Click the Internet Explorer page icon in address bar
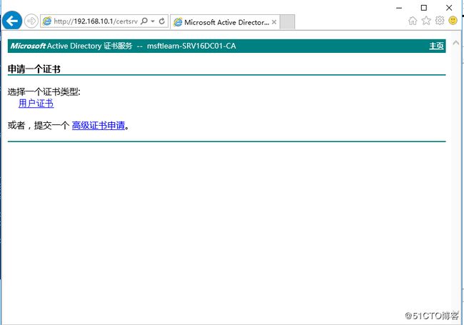 (46, 21)
